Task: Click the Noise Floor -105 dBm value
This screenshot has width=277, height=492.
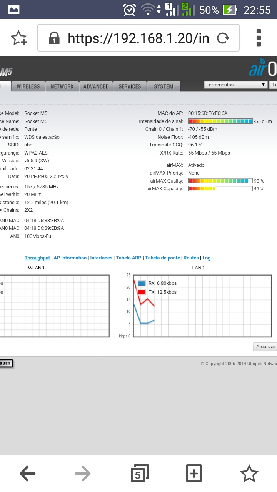Action: [x=199, y=137]
